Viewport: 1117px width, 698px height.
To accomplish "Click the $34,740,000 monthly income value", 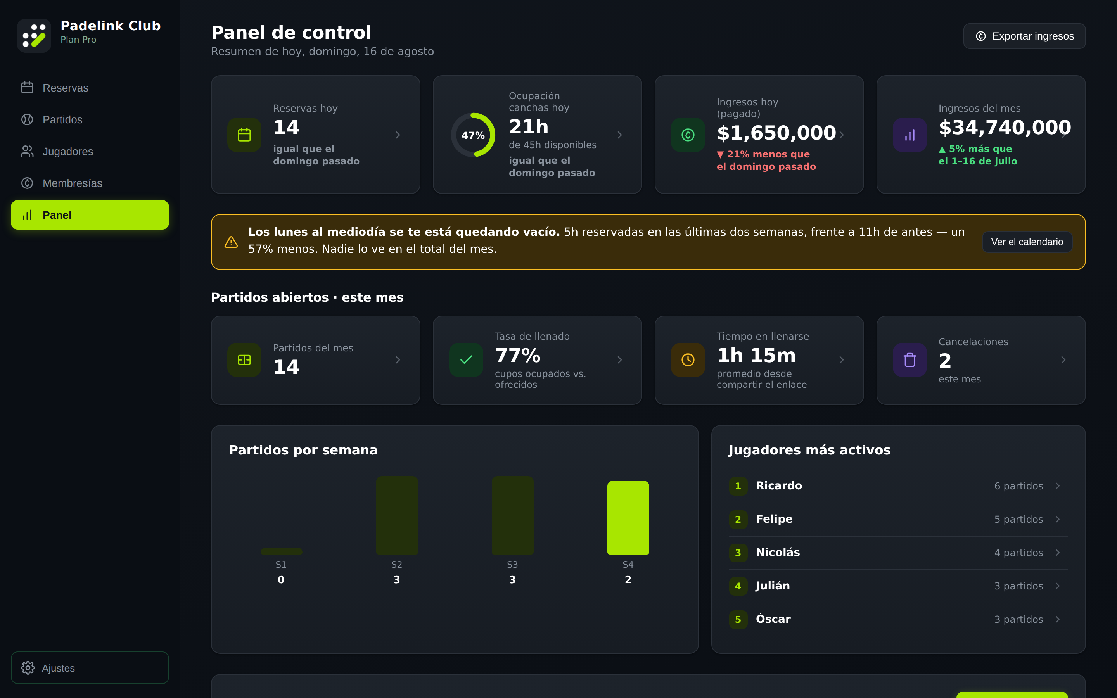I will pyautogui.click(x=1005, y=128).
